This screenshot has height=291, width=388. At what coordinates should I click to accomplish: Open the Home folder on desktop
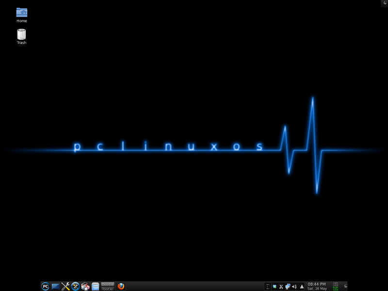click(22, 15)
